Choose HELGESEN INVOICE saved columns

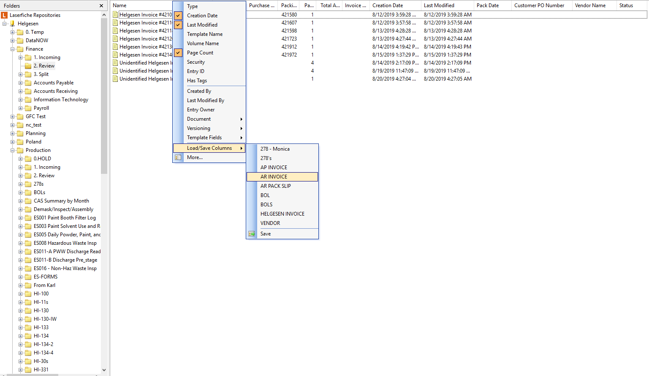click(282, 214)
